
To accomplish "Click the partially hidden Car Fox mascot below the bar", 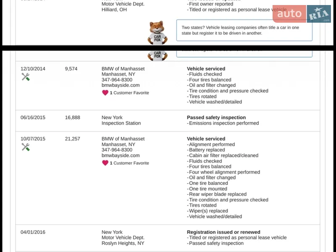I will click(157, 55).
